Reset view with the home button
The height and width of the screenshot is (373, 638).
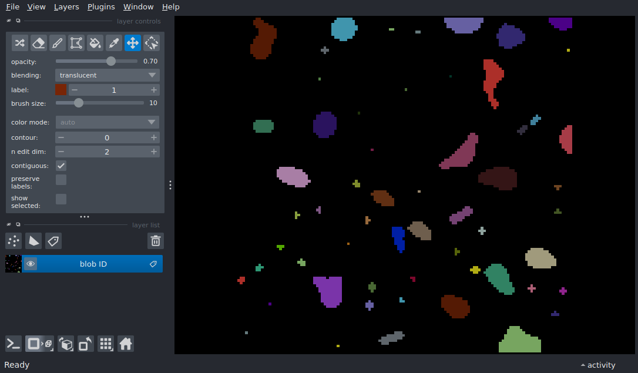click(x=126, y=344)
